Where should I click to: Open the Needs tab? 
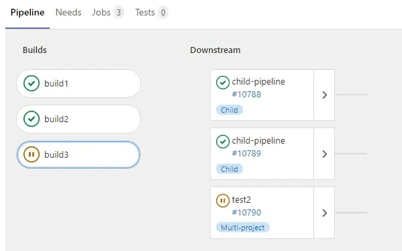tap(68, 12)
